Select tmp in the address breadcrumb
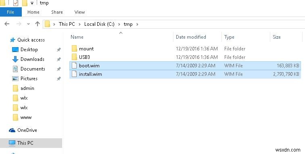This screenshot has height=154, width=305. coord(128,24)
